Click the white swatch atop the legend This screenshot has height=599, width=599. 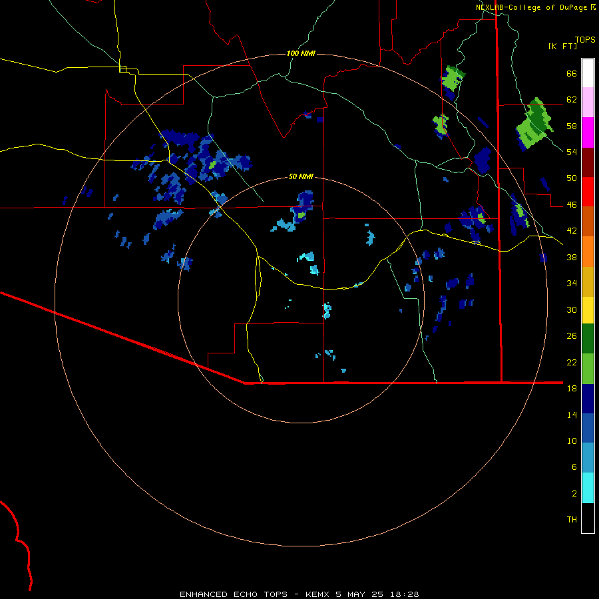coord(588,73)
